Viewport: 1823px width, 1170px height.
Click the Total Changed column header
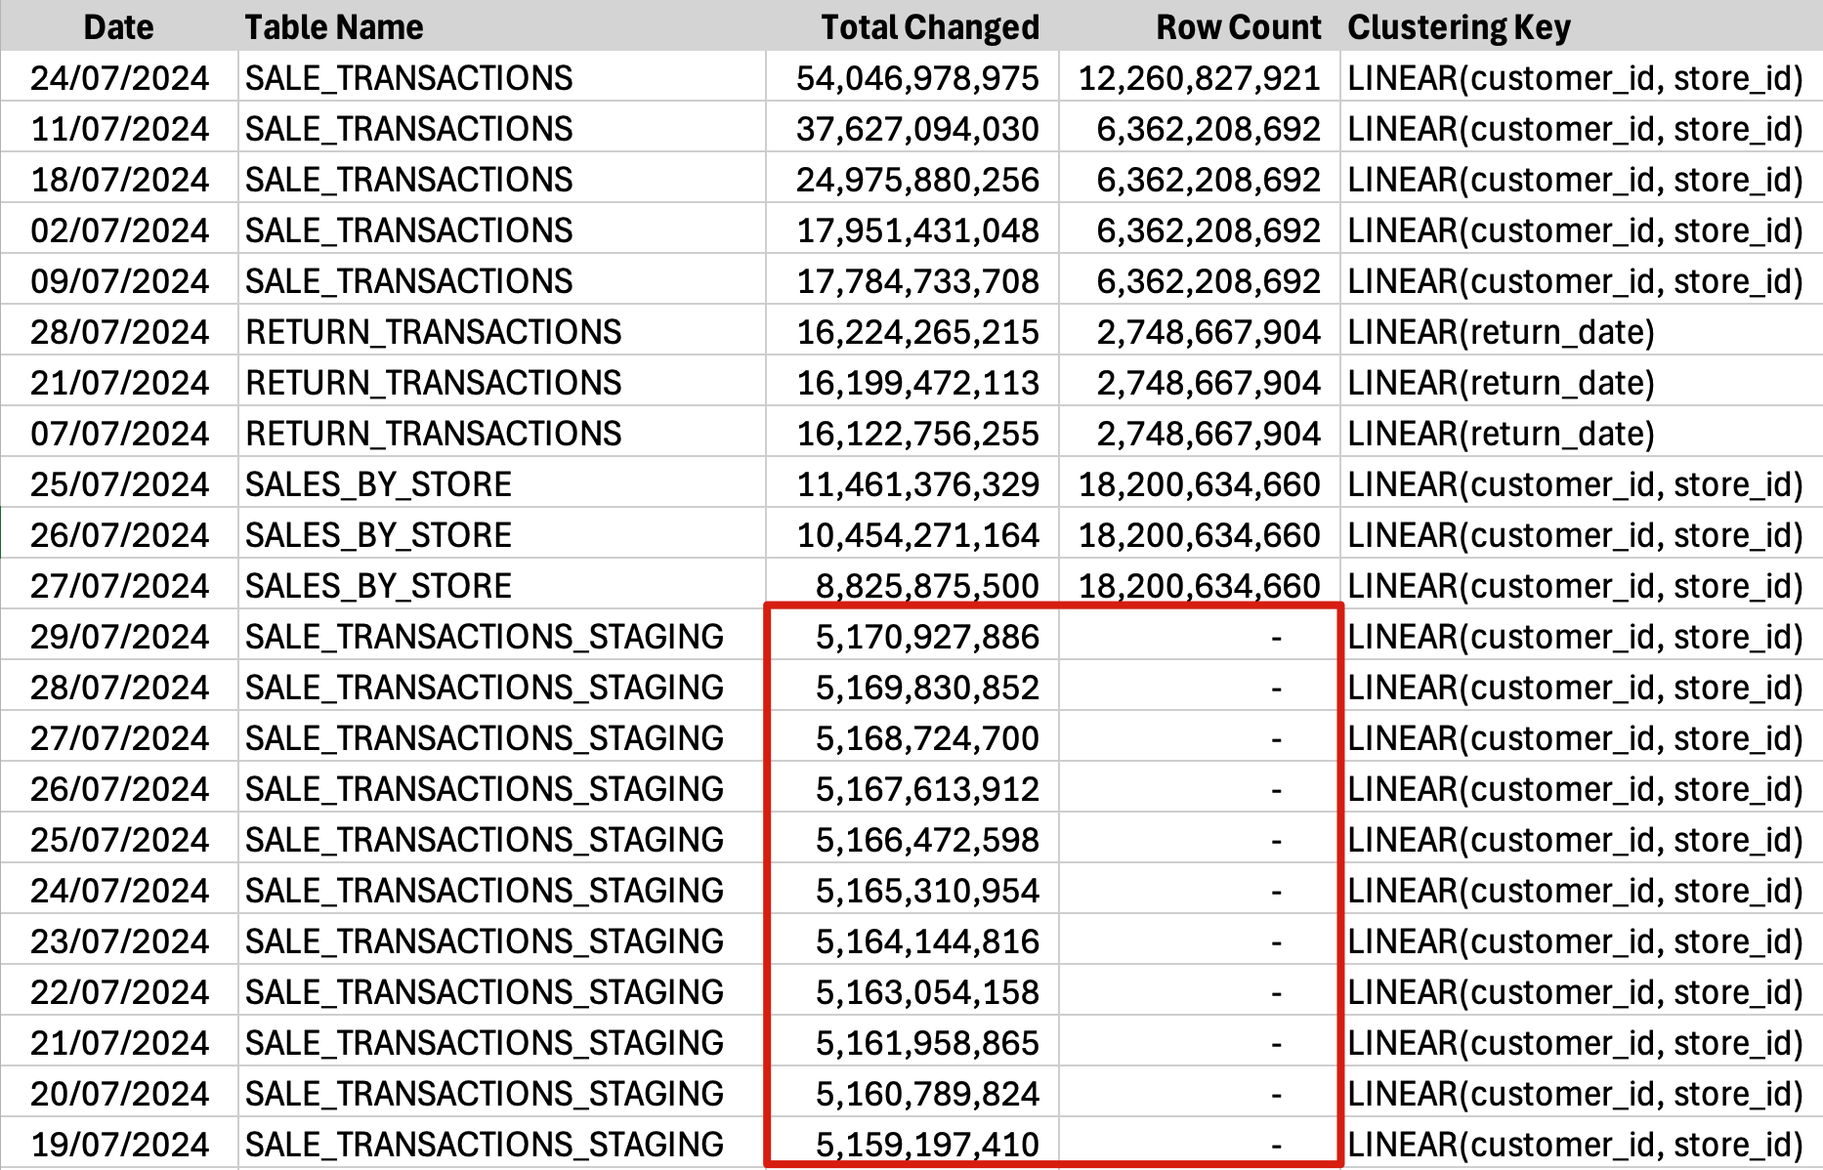pyautogui.click(x=912, y=26)
